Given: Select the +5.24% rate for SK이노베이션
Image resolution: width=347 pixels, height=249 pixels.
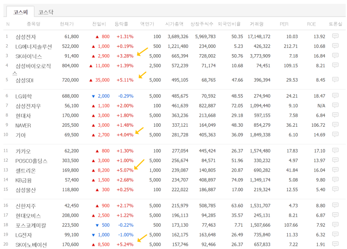Looking at the screenshot, I should [125, 245].
